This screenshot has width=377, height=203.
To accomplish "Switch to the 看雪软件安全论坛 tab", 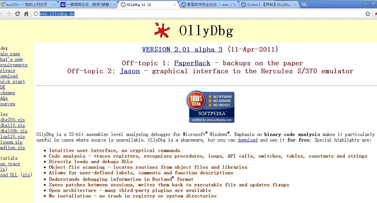I will pyautogui.click(x=209, y=5).
